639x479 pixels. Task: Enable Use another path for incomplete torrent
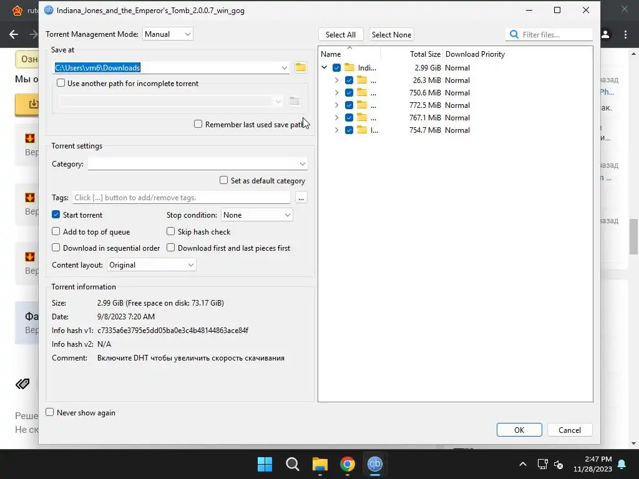[x=61, y=83]
